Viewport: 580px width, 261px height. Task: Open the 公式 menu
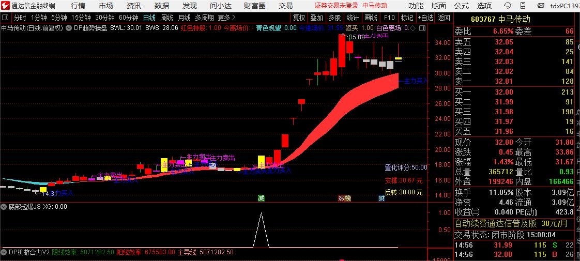[462, 6]
